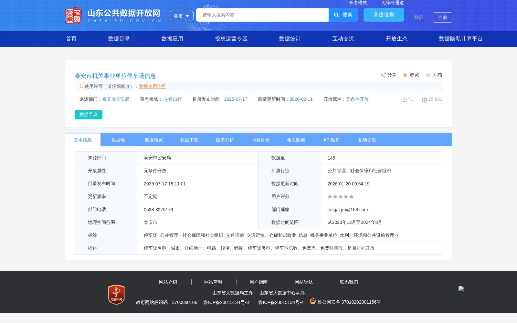Click the view count eye icon

425,100
